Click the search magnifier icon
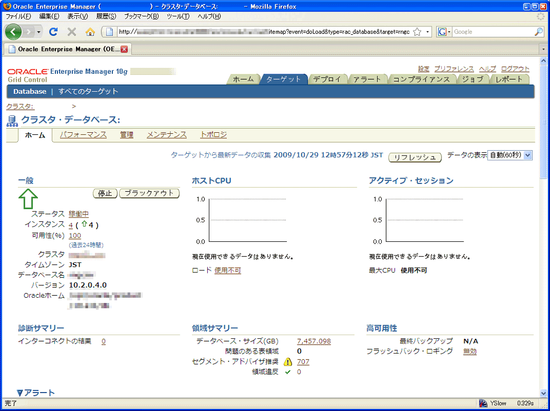 point(538,32)
